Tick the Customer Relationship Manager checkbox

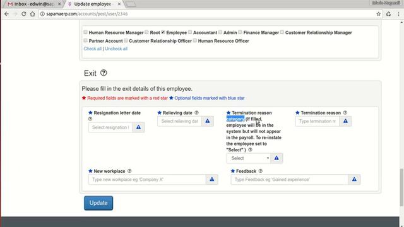pyautogui.click(x=282, y=32)
